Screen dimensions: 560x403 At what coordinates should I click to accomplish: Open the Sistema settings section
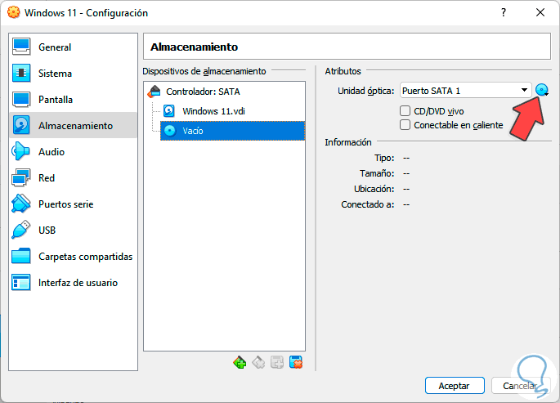[73, 74]
